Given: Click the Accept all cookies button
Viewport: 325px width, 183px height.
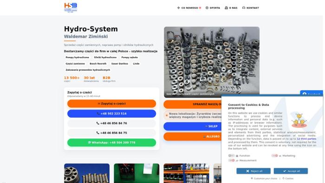Looking at the screenshot, I should tap(291, 171).
